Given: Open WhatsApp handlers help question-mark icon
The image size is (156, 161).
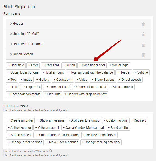Looking at the screenshot, I should pos(51,151).
